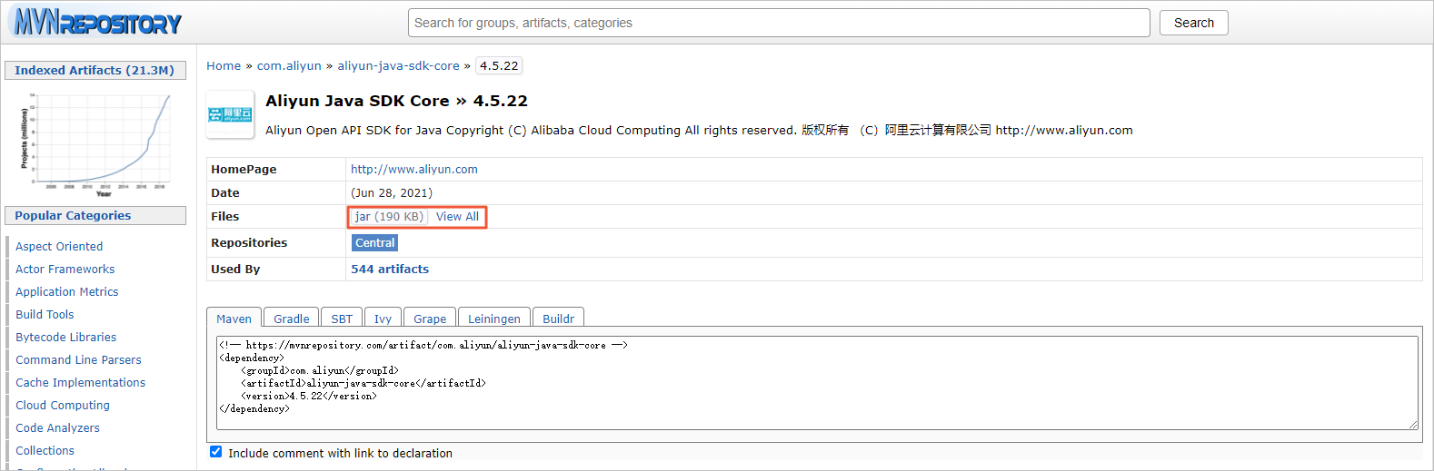Select the Grape tab

click(x=430, y=319)
